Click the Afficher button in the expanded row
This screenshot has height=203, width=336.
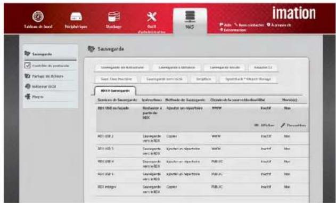264,125
